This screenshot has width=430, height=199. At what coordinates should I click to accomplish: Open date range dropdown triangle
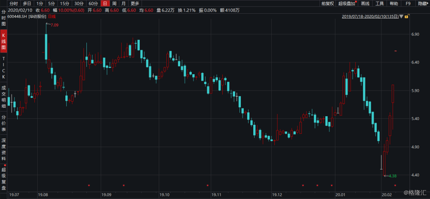[x=401, y=16]
